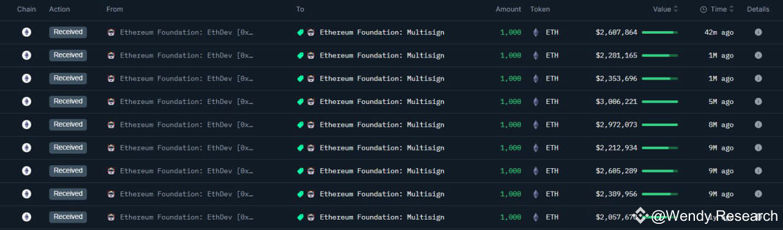Click Ethereum chain icon in the 8M ago row

tap(26, 124)
